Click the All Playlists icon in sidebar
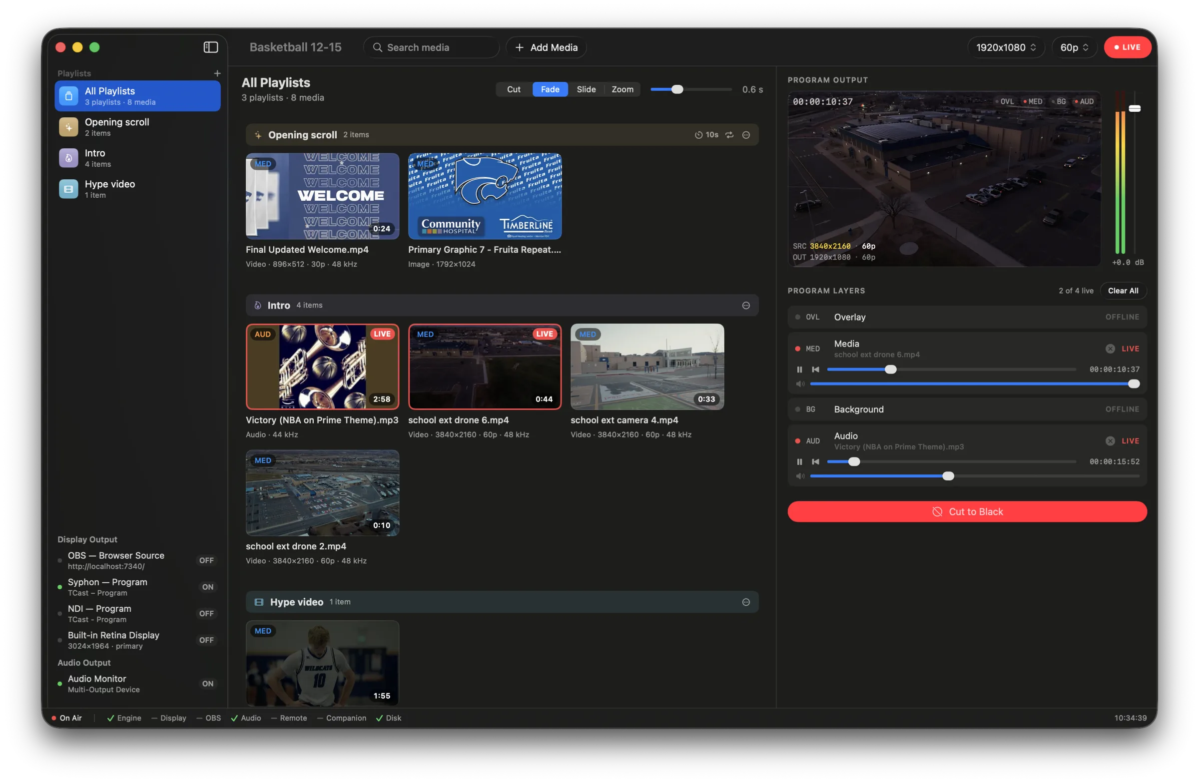1199x783 pixels. pos(68,96)
